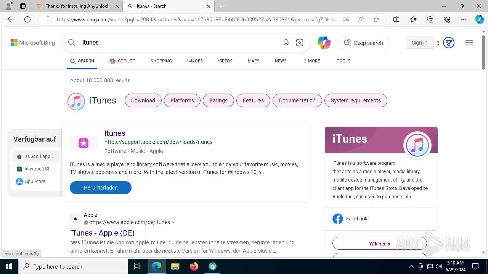Click the translate page icon
Image resolution: width=488 pixels, height=274 pixels.
pyautogui.click(x=346, y=19)
